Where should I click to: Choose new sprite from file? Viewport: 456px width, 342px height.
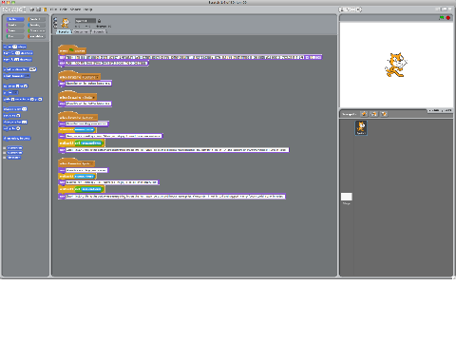click(374, 114)
